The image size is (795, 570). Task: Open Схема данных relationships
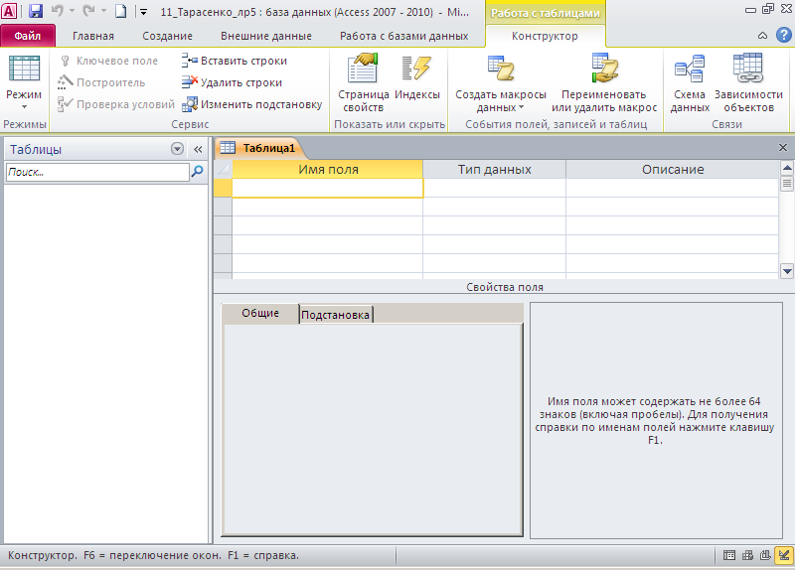click(690, 83)
